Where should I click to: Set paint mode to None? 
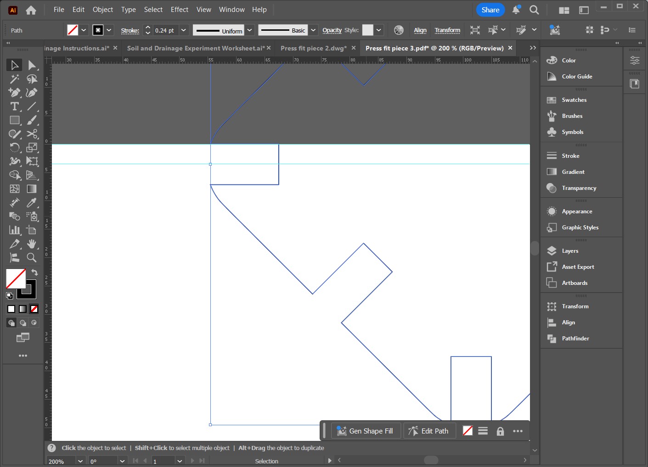[x=34, y=309]
